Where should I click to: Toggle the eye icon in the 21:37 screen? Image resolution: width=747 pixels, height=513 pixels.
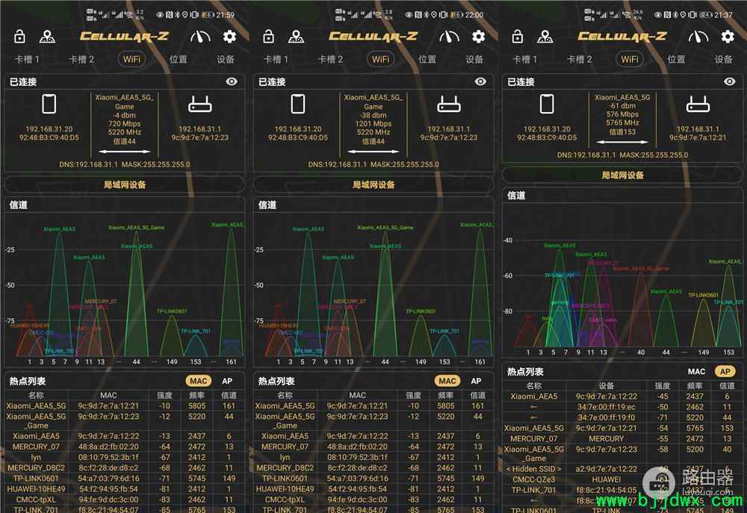click(x=730, y=81)
